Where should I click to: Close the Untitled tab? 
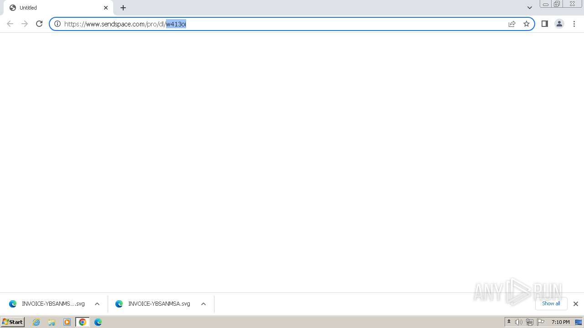106,8
